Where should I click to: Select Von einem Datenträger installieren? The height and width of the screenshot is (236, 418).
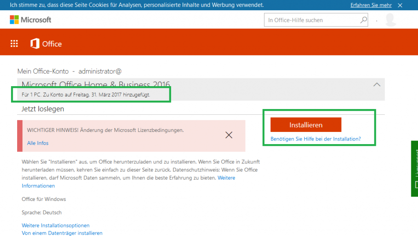[62, 233]
